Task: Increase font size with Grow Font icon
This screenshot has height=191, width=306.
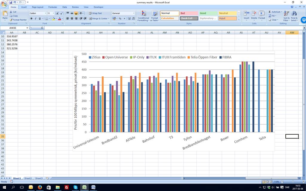Action: click(x=57, y=13)
